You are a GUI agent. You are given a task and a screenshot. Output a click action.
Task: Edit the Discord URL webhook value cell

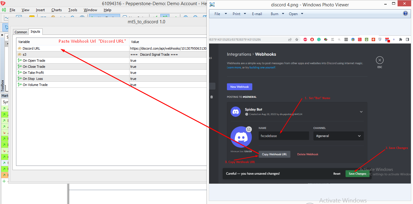click(x=168, y=48)
